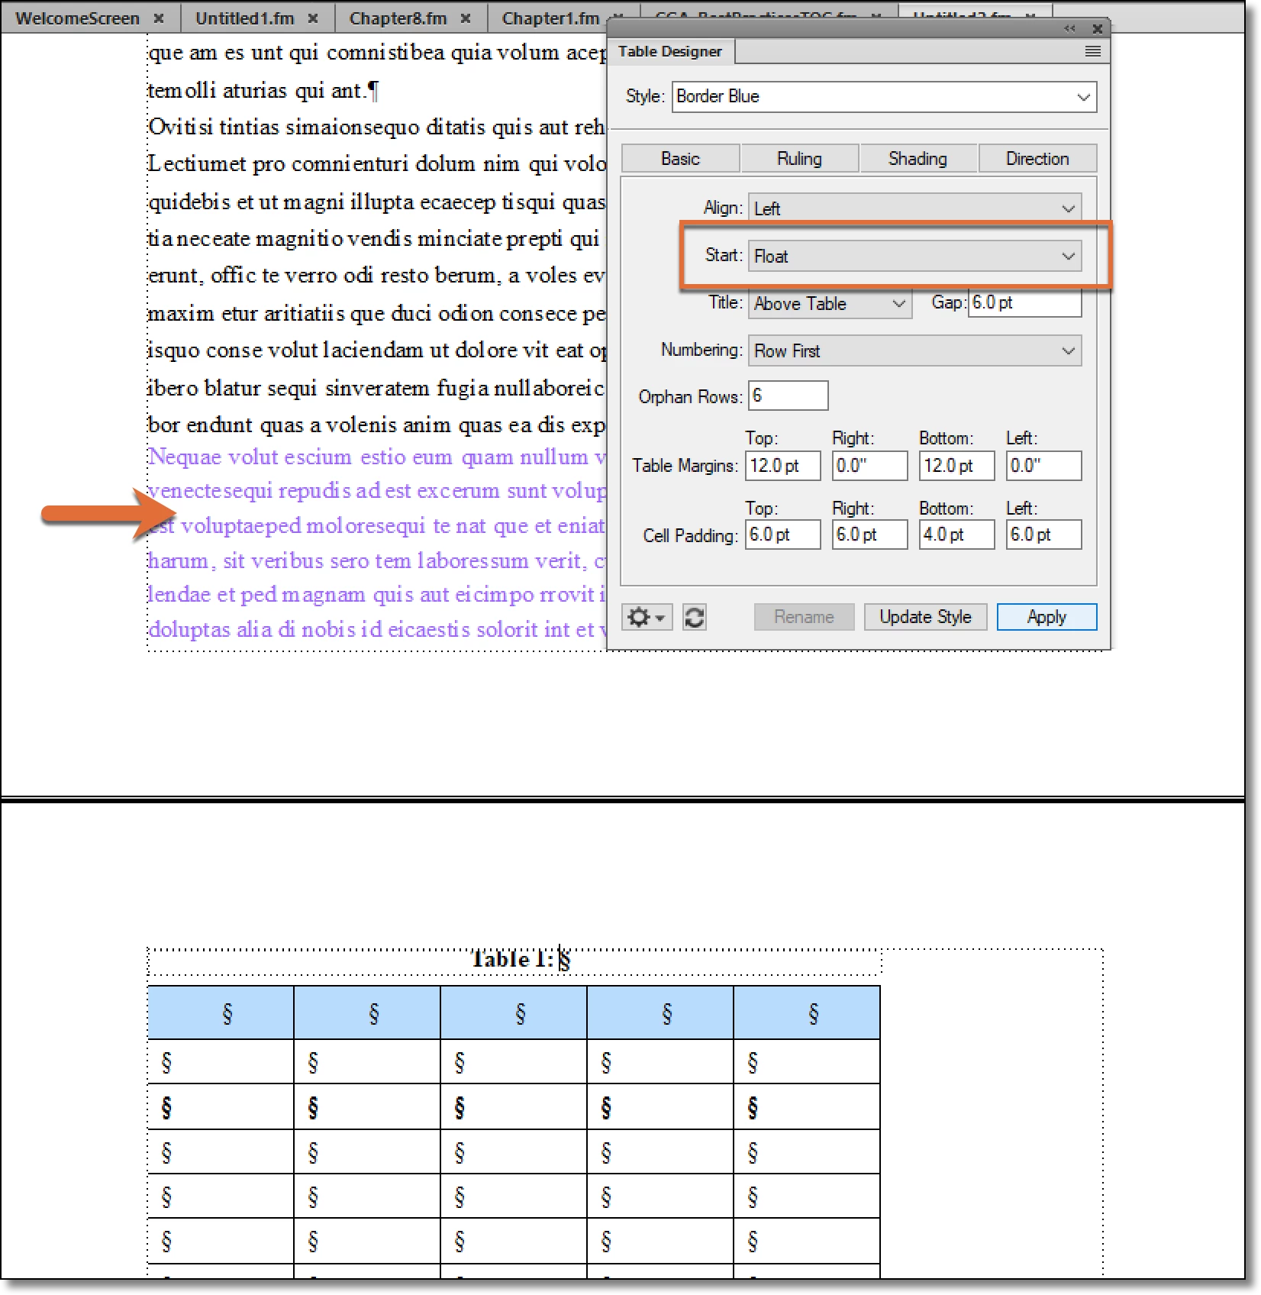This screenshot has height=1295, width=1261.
Task: Click the Orphan Rows input field
Action: 788,396
